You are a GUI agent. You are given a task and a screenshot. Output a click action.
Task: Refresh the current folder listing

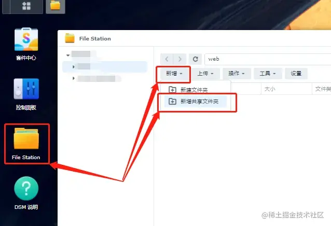pyautogui.click(x=195, y=59)
